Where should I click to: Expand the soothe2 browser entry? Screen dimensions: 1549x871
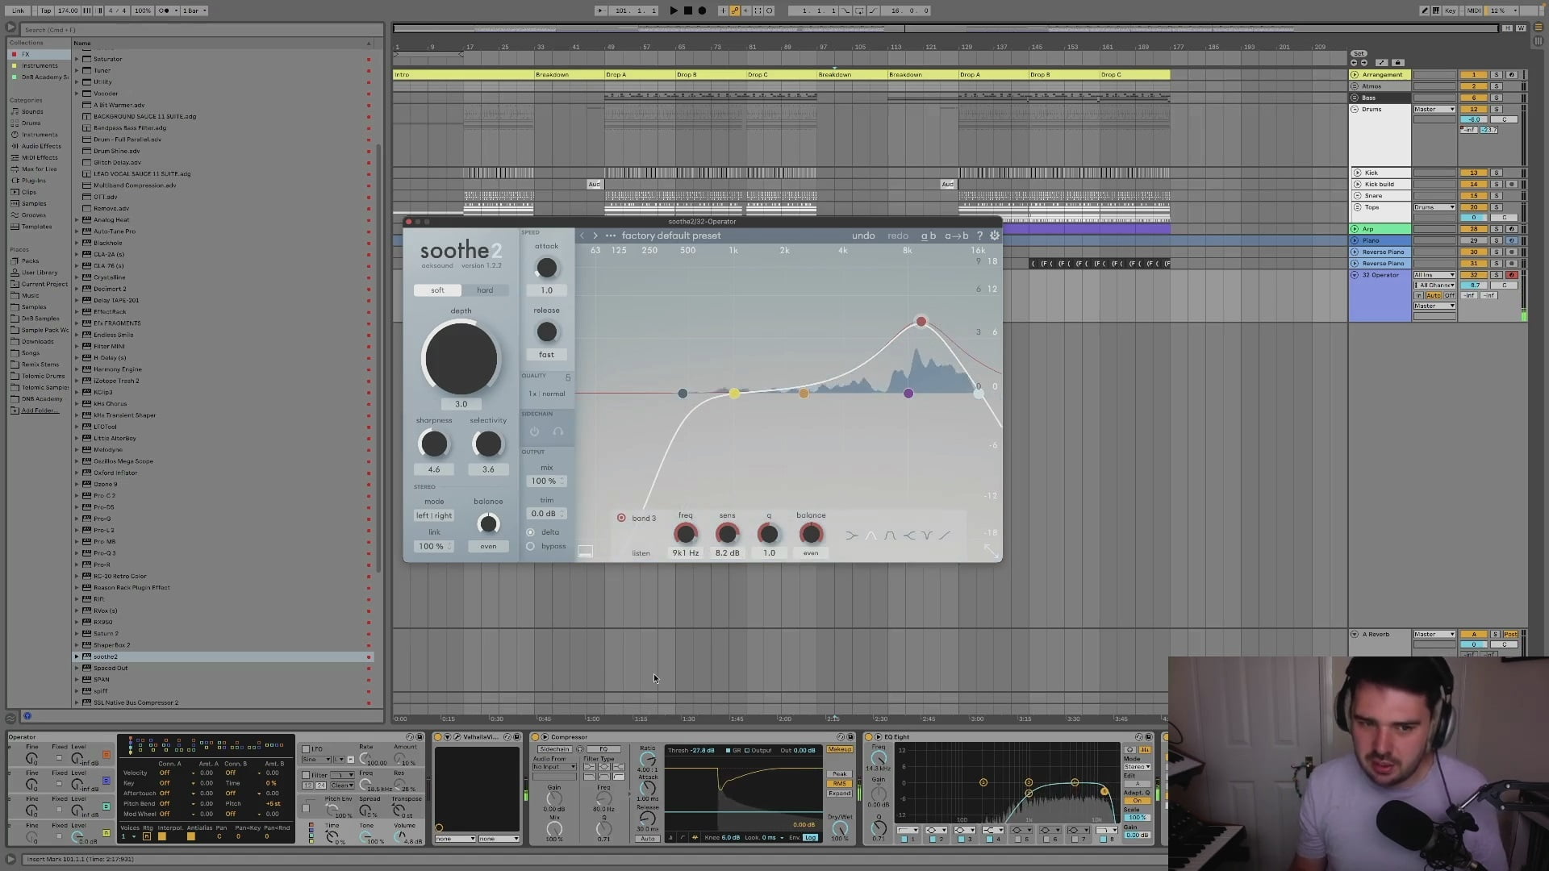click(77, 656)
